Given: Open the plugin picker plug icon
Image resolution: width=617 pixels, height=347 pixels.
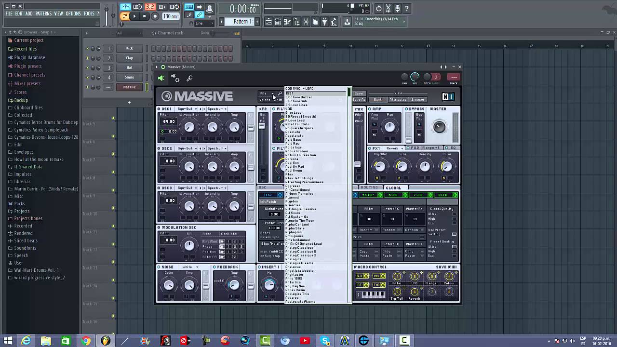Looking at the screenshot, I should (324, 22).
